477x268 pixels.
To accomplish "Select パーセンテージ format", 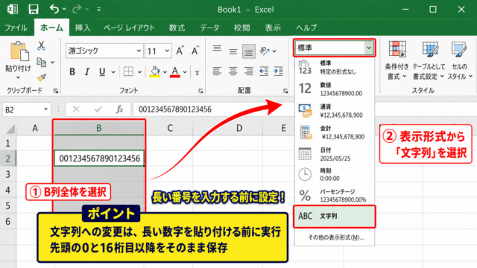I will point(335,195).
